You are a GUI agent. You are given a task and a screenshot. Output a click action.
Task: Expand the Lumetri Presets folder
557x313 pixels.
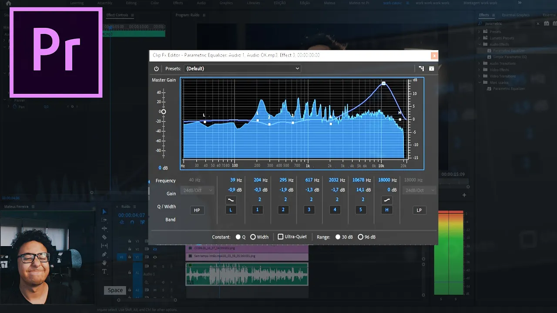[x=480, y=38]
